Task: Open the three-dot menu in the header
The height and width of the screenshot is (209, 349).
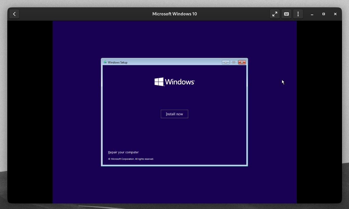Action: (x=298, y=14)
